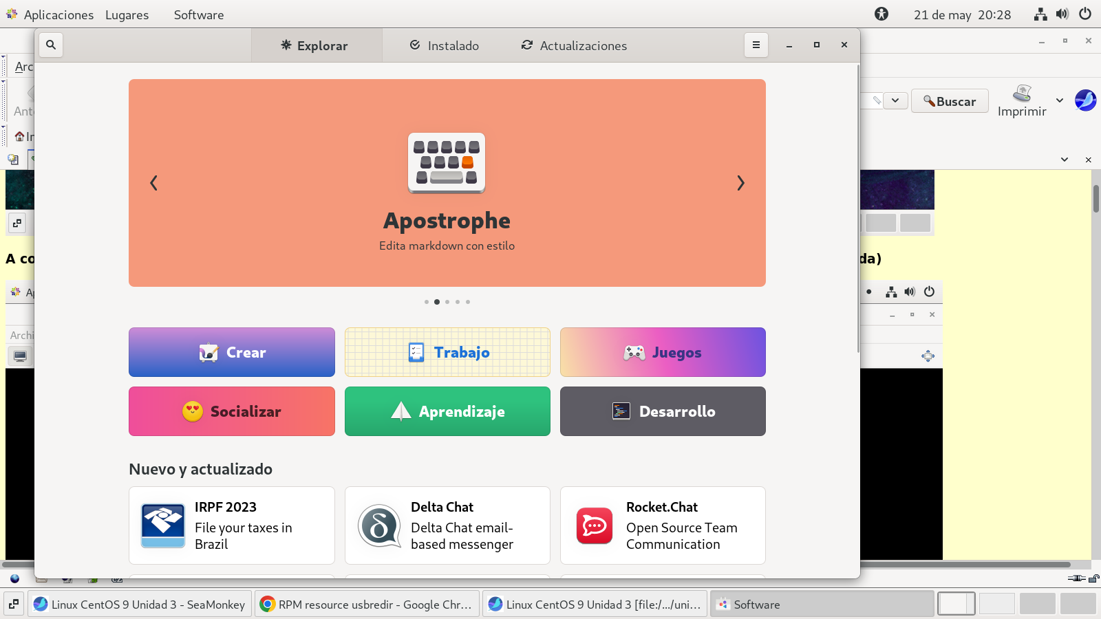Click the Rocket.Chat app icon
The width and height of the screenshot is (1101, 619).
pos(595,525)
